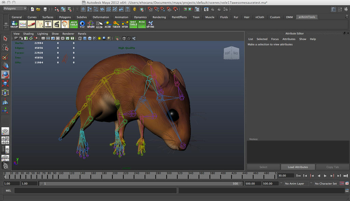The width and height of the screenshot is (350, 201).
Task: Click the red pencil shelf icon
Action: tap(31, 24)
